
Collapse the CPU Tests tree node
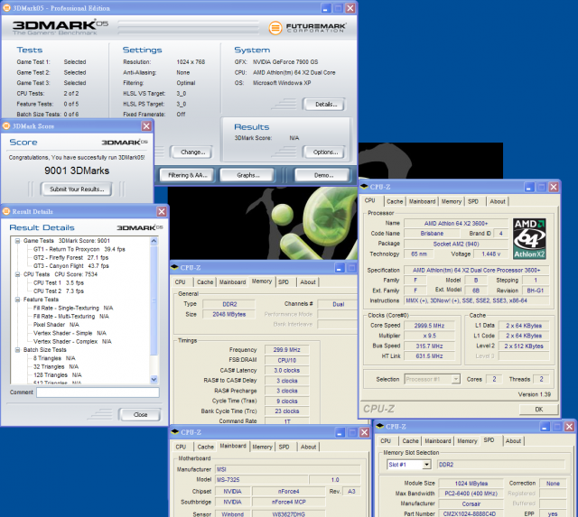[x=17, y=274]
